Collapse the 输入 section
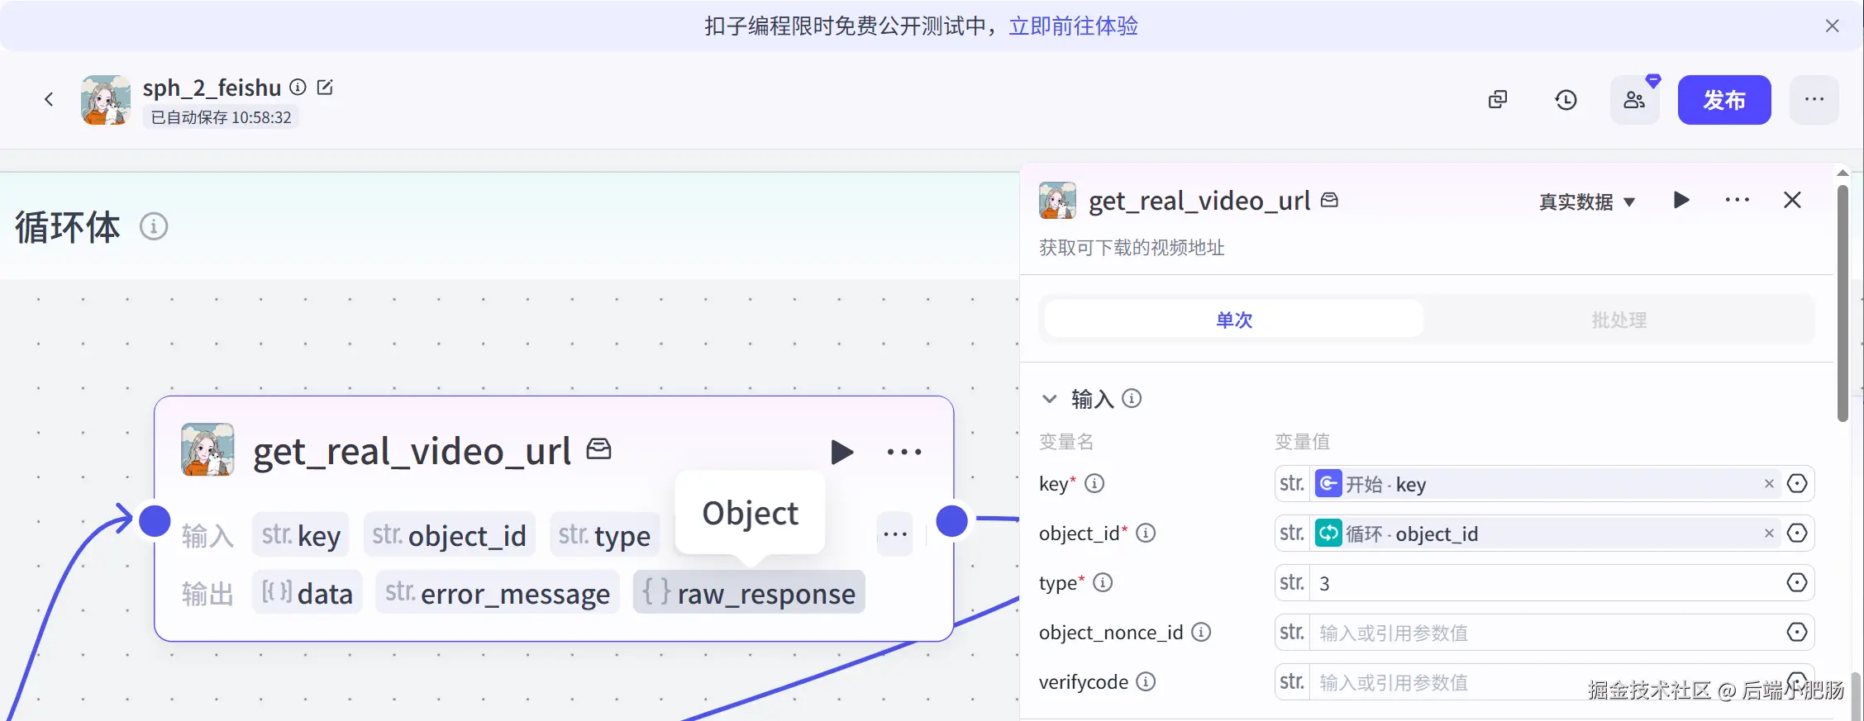This screenshot has height=721, width=1864. click(x=1050, y=399)
